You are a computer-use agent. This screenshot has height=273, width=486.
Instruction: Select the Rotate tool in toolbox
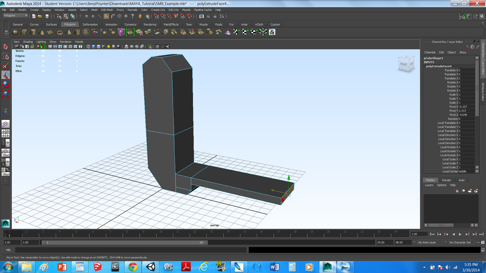point(5,84)
